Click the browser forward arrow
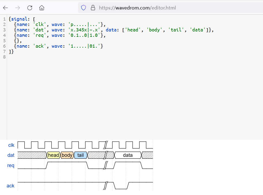 click(18, 8)
